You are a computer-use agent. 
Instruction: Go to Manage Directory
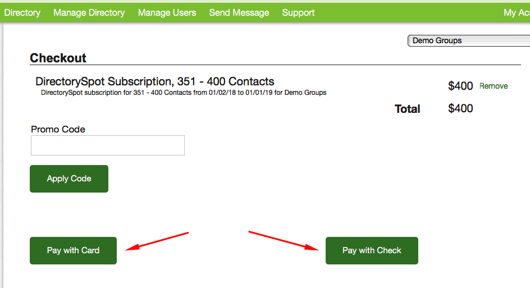click(x=89, y=12)
